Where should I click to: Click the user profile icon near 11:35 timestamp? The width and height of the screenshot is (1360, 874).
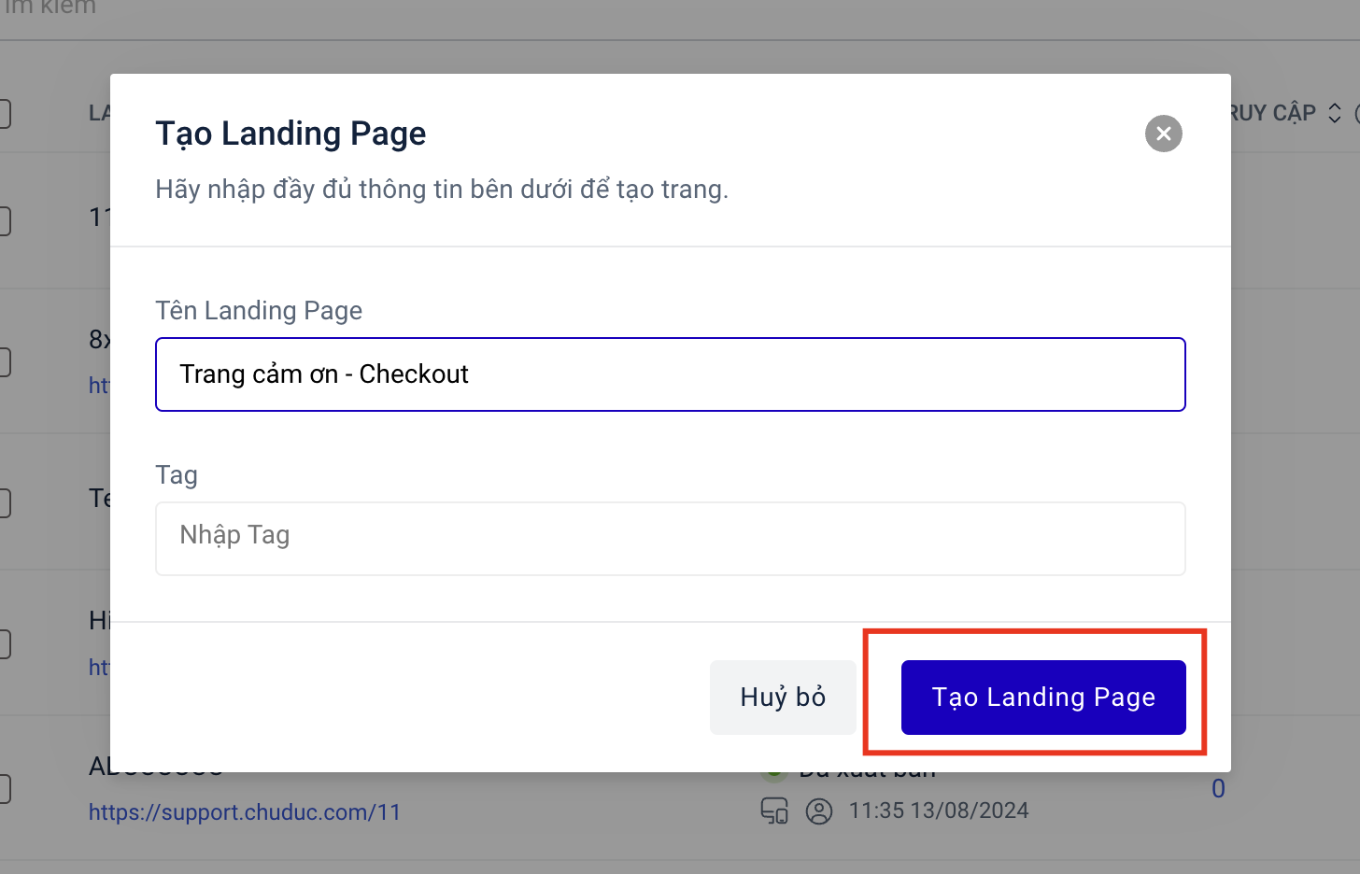(819, 811)
